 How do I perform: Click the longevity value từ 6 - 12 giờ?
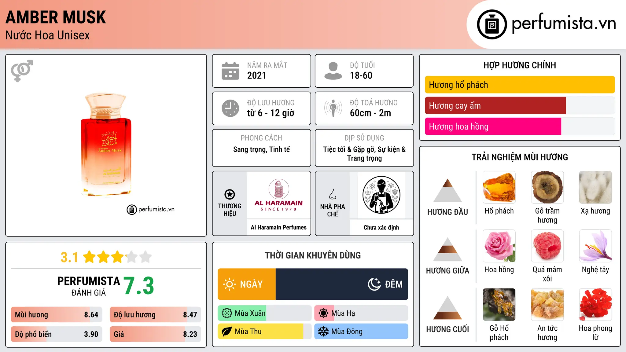click(x=271, y=113)
